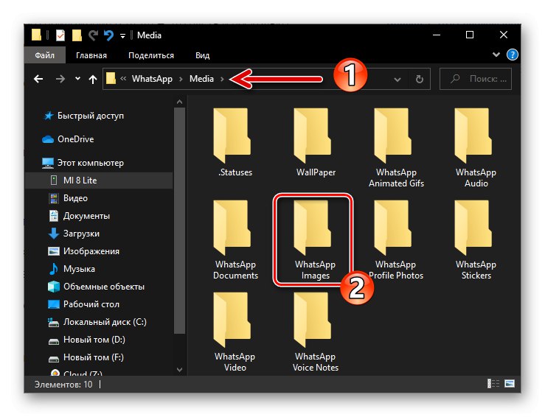Open the WhatsApp Voice Notes folder
Viewport: 545px width, 417px height.
click(316, 332)
